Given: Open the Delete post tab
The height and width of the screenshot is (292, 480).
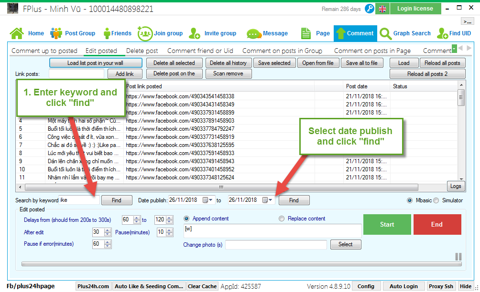Looking at the screenshot, I should (x=142, y=51).
